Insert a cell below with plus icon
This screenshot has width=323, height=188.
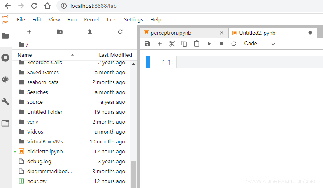pos(160,44)
